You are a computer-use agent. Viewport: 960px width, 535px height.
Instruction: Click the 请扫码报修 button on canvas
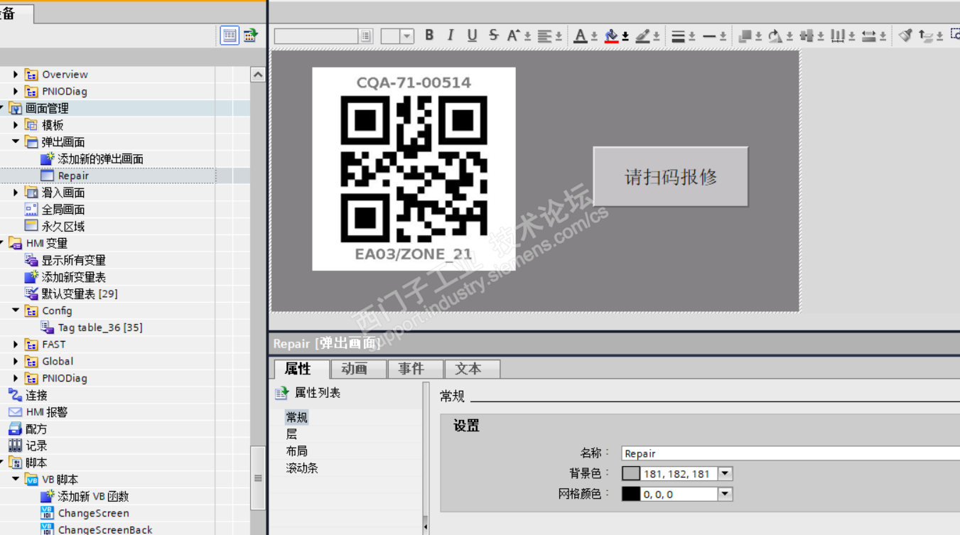(671, 177)
